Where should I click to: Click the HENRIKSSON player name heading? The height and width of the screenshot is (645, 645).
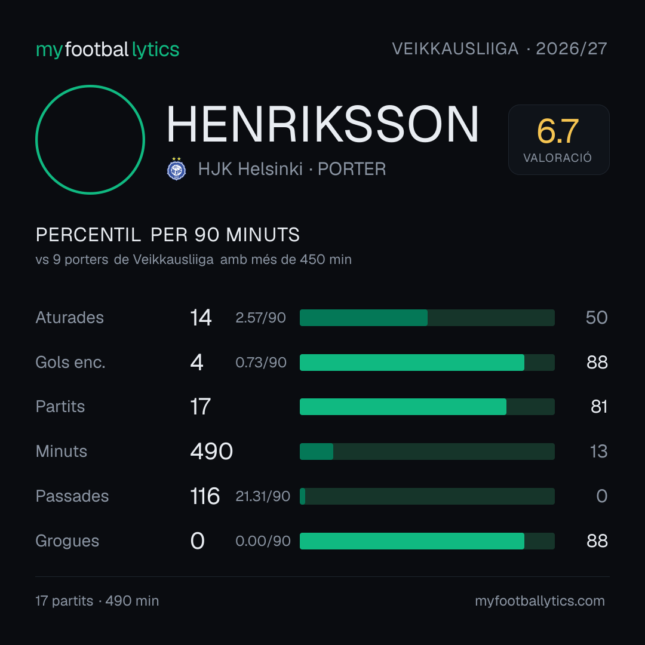pyautogui.click(x=323, y=124)
